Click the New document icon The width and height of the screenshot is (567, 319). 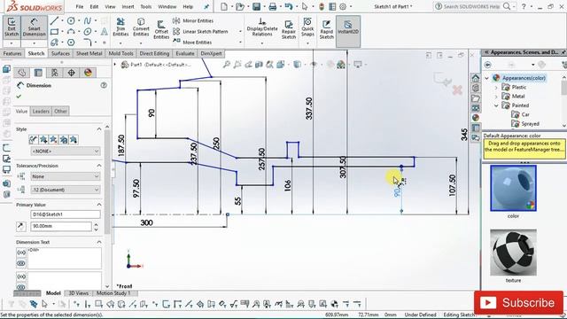pyautogui.click(x=224, y=6)
